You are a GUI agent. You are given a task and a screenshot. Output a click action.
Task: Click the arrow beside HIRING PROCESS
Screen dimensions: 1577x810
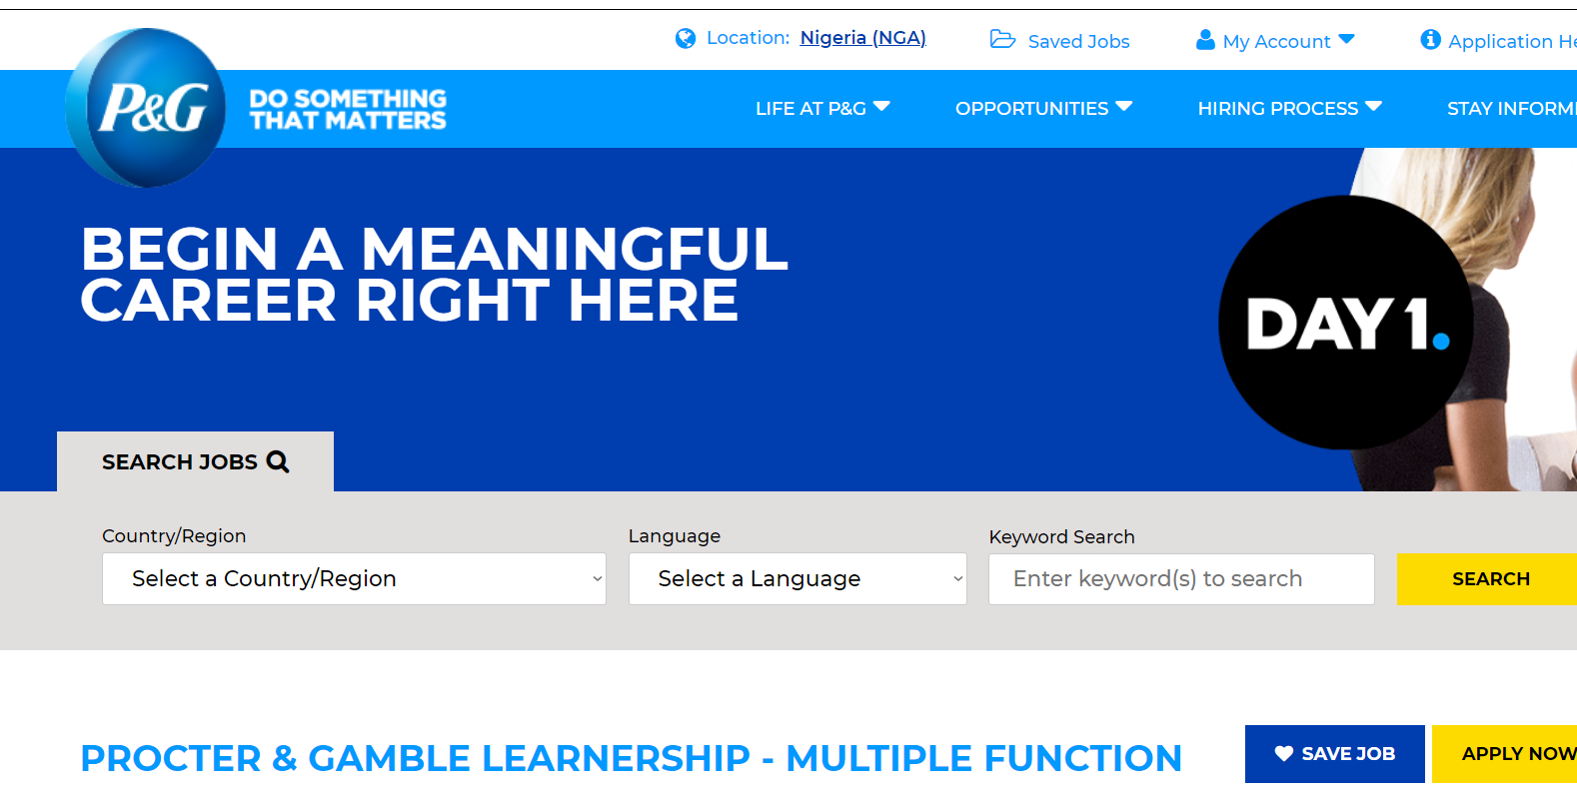(1373, 106)
